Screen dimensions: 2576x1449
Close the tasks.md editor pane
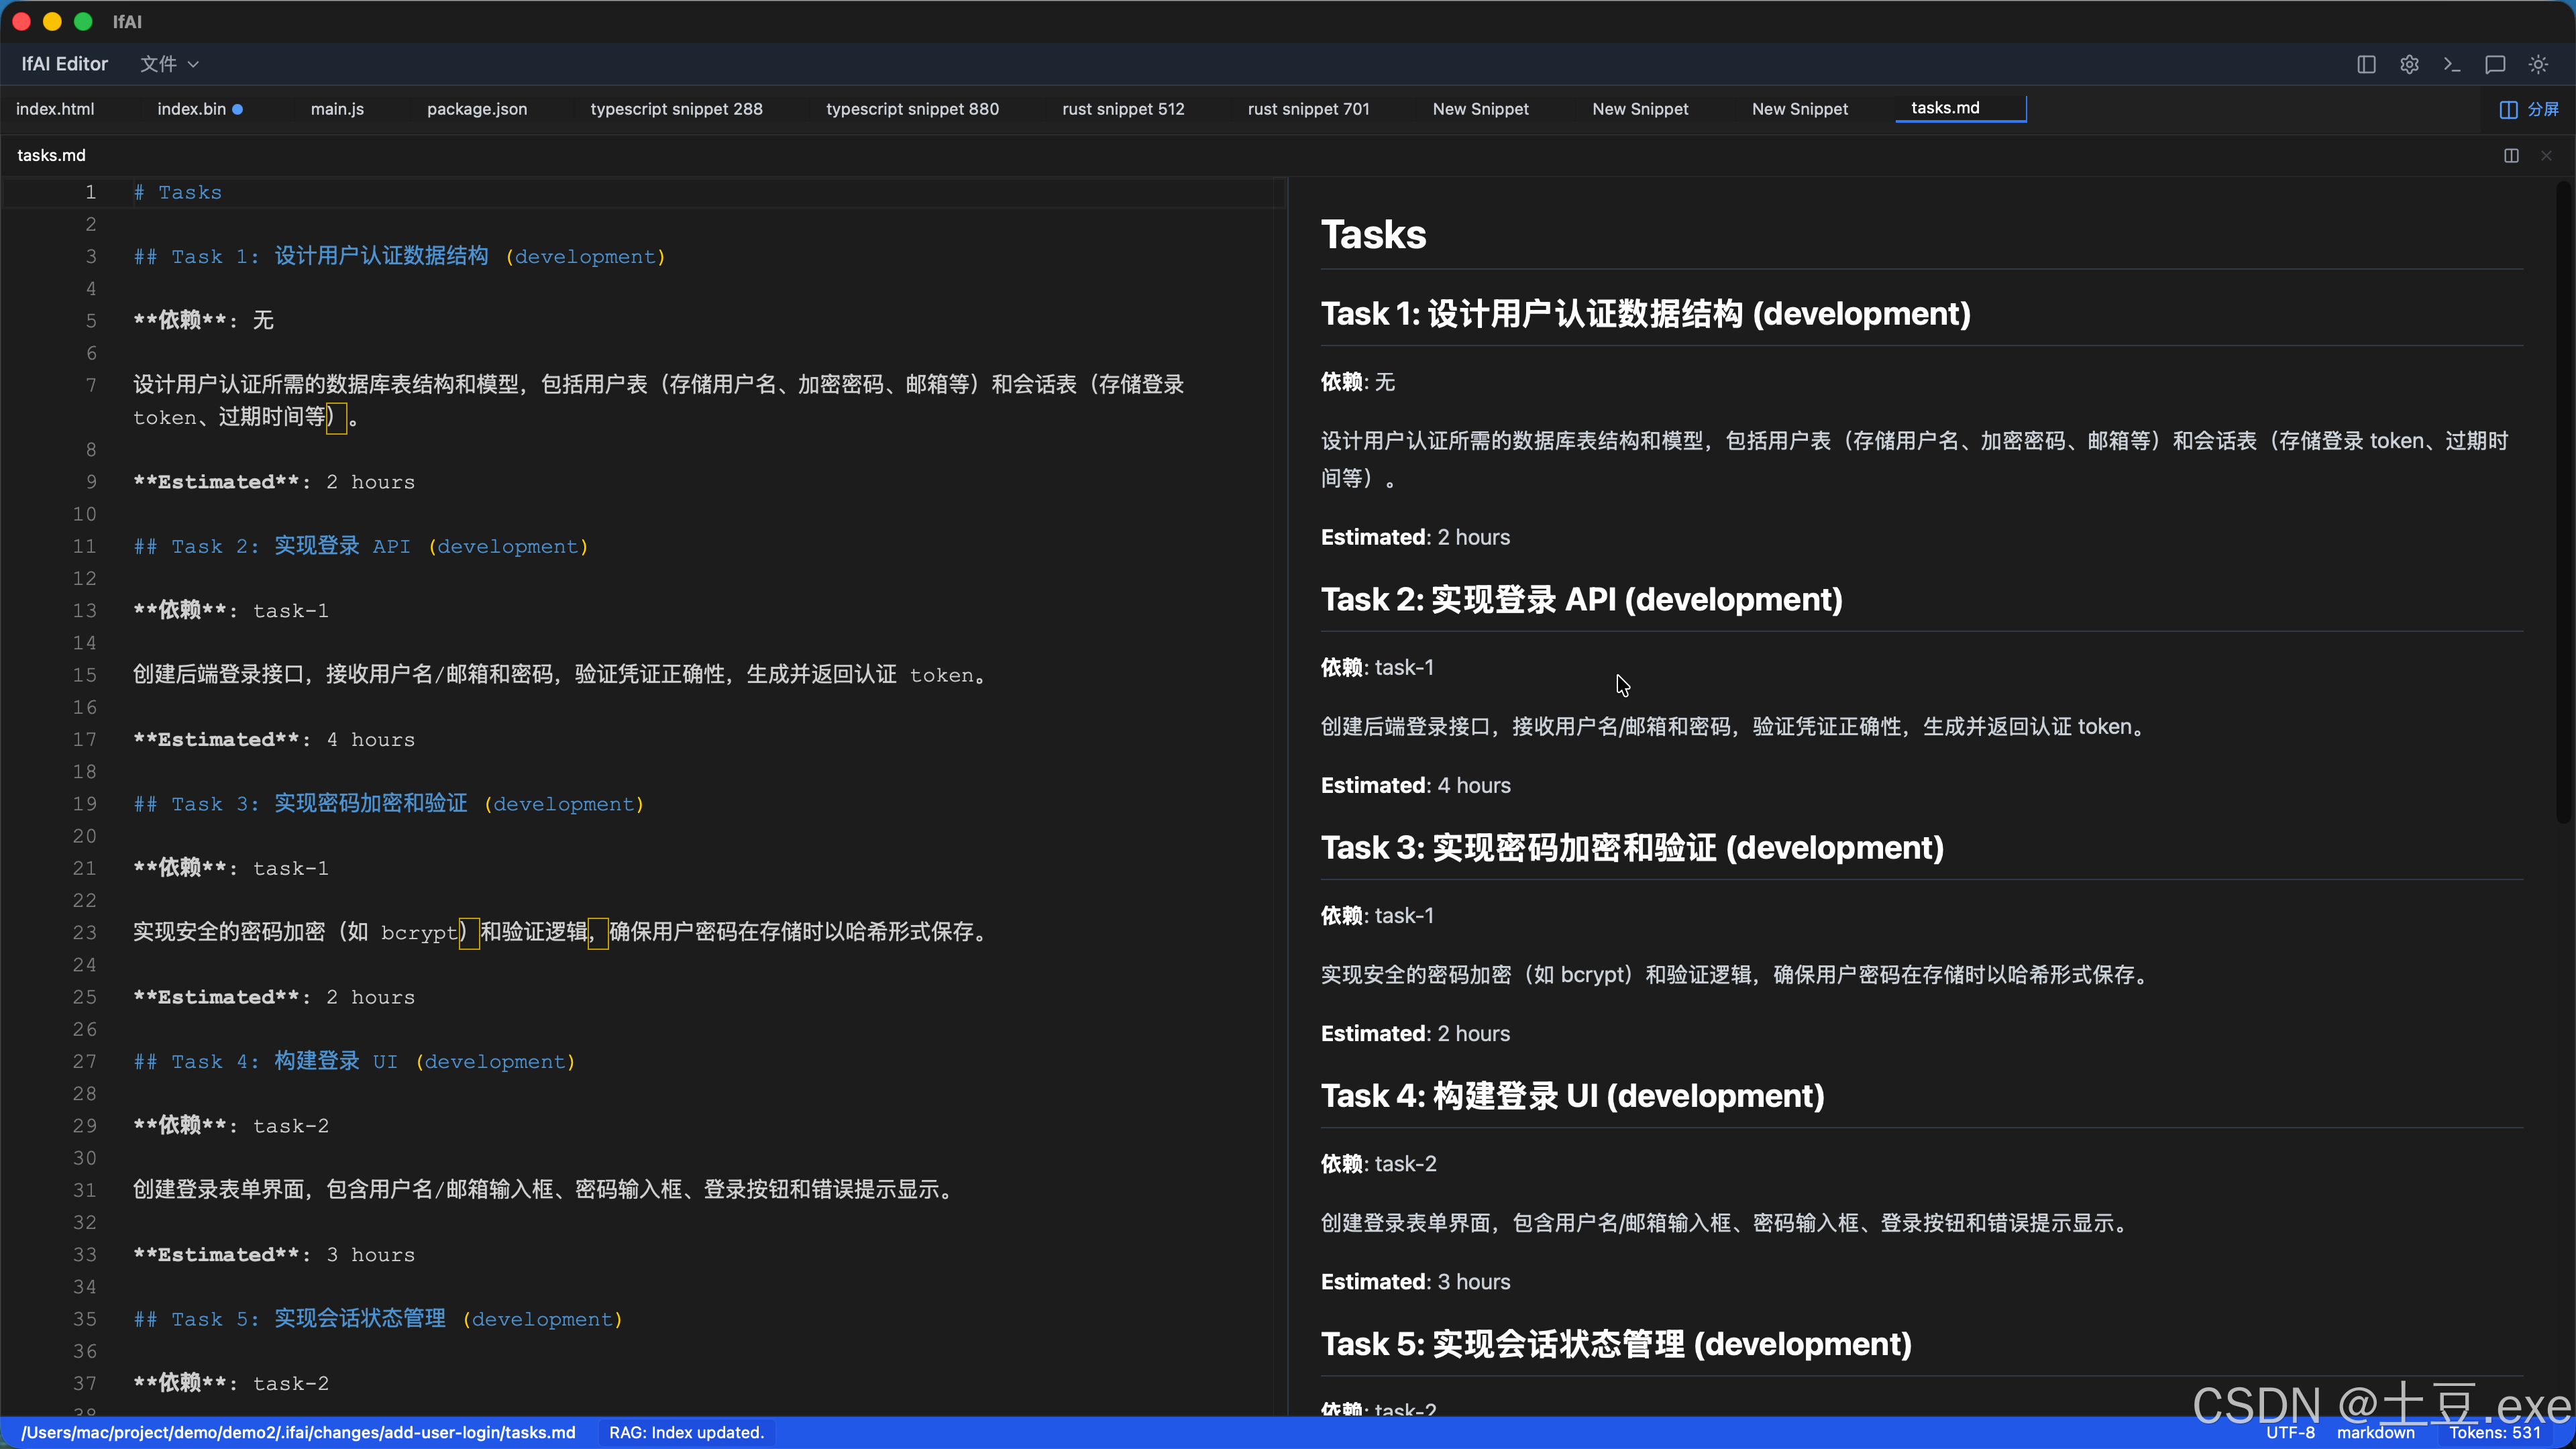coord(2546,155)
